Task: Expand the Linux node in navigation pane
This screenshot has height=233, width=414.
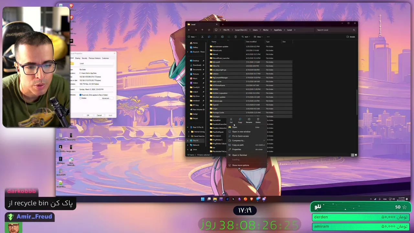Action: (188, 150)
